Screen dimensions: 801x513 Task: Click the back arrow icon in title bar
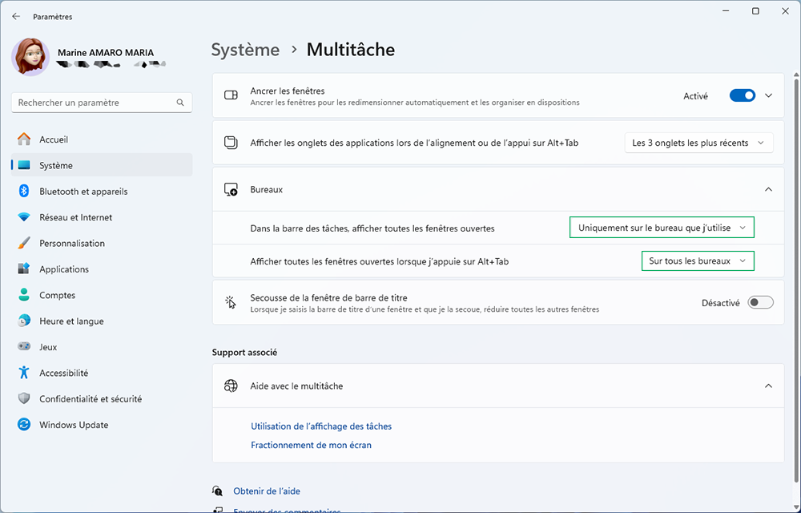point(16,16)
